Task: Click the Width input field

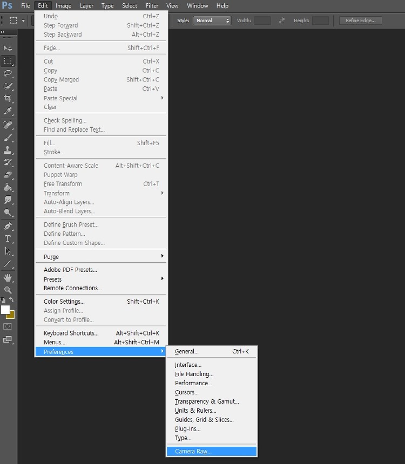Action: (x=262, y=21)
